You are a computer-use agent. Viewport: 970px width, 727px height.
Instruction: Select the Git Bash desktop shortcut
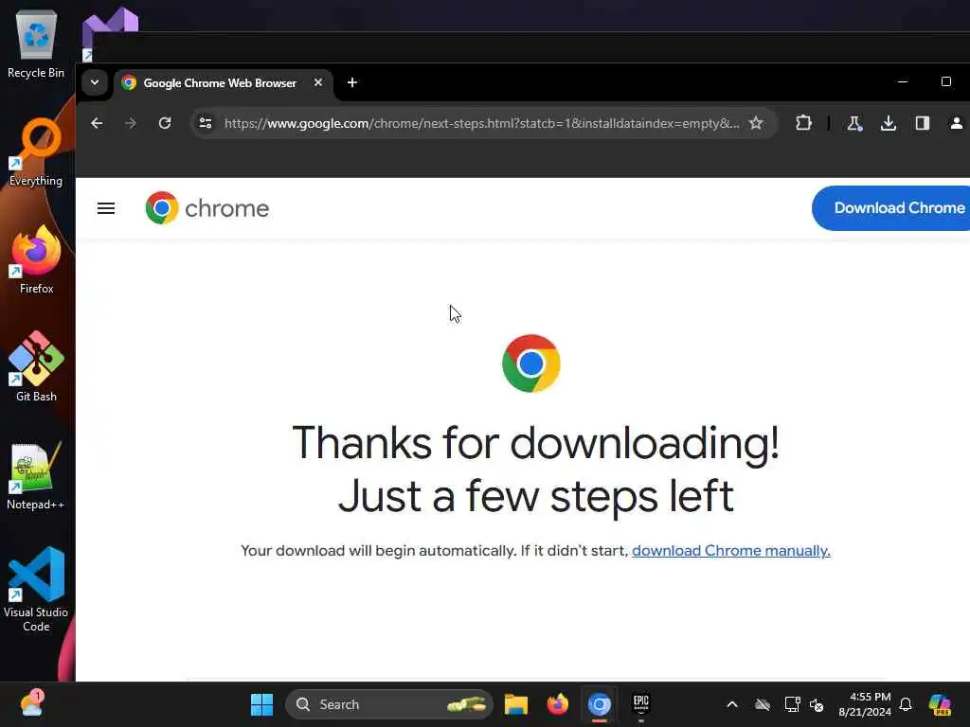pyautogui.click(x=36, y=367)
